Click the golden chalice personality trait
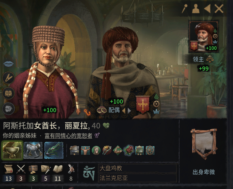Screen dimensions: 233x189 point(12,150)
